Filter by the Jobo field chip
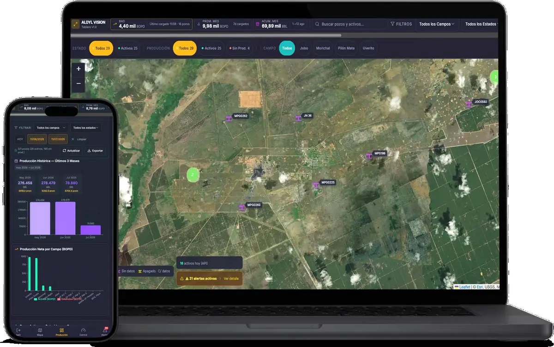The width and height of the screenshot is (554, 347). [304, 48]
